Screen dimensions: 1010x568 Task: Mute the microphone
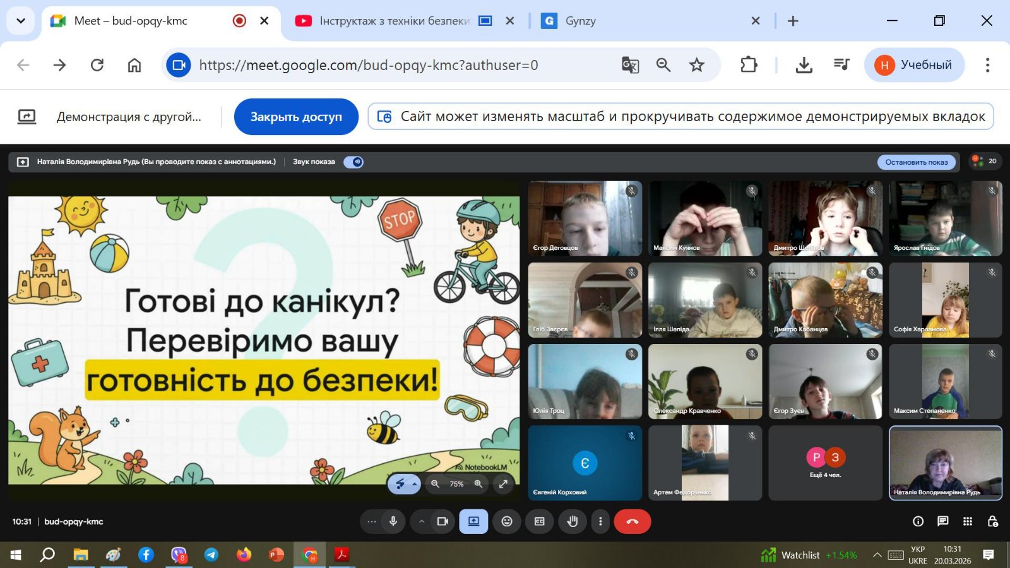click(x=393, y=521)
